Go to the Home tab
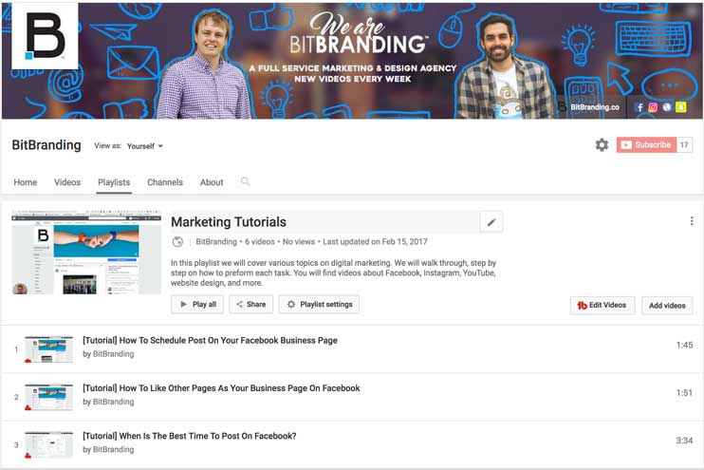 25,182
